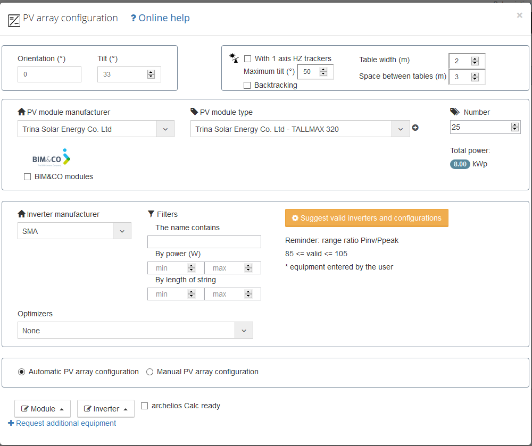Click the house icon beside Inverter manufacturer
This screenshot has height=446, width=532.
tap(21, 214)
